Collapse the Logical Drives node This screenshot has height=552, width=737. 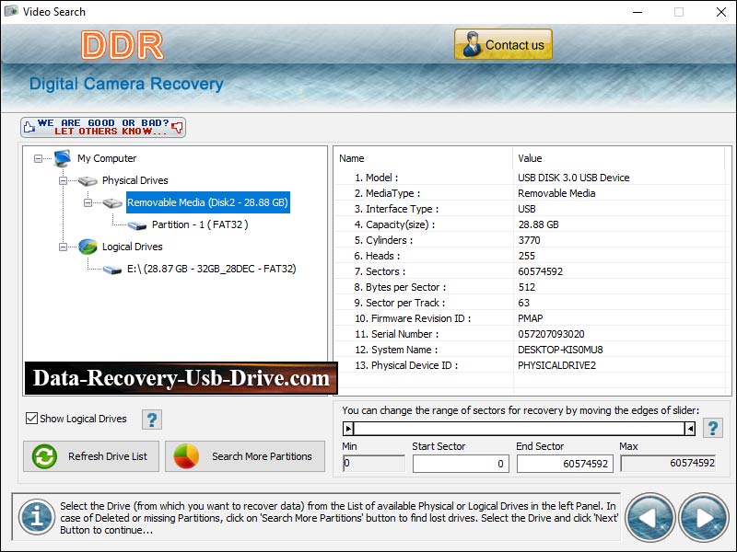coord(63,247)
